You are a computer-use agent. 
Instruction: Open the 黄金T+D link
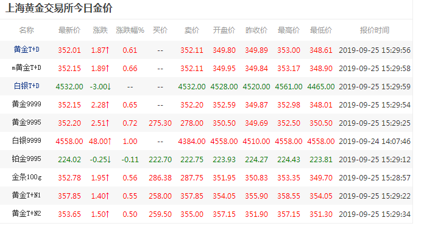click(x=27, y=50)
